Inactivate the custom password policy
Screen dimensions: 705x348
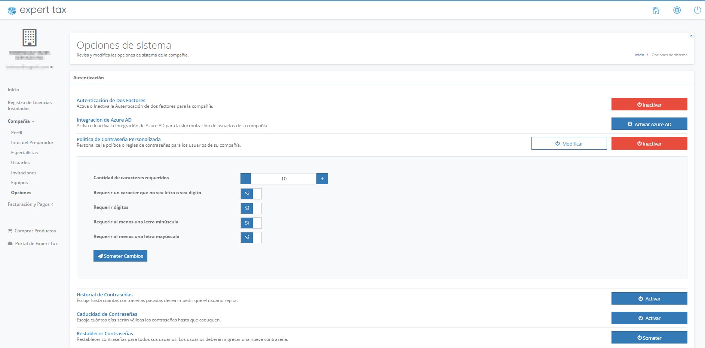[x=649, y=143]
